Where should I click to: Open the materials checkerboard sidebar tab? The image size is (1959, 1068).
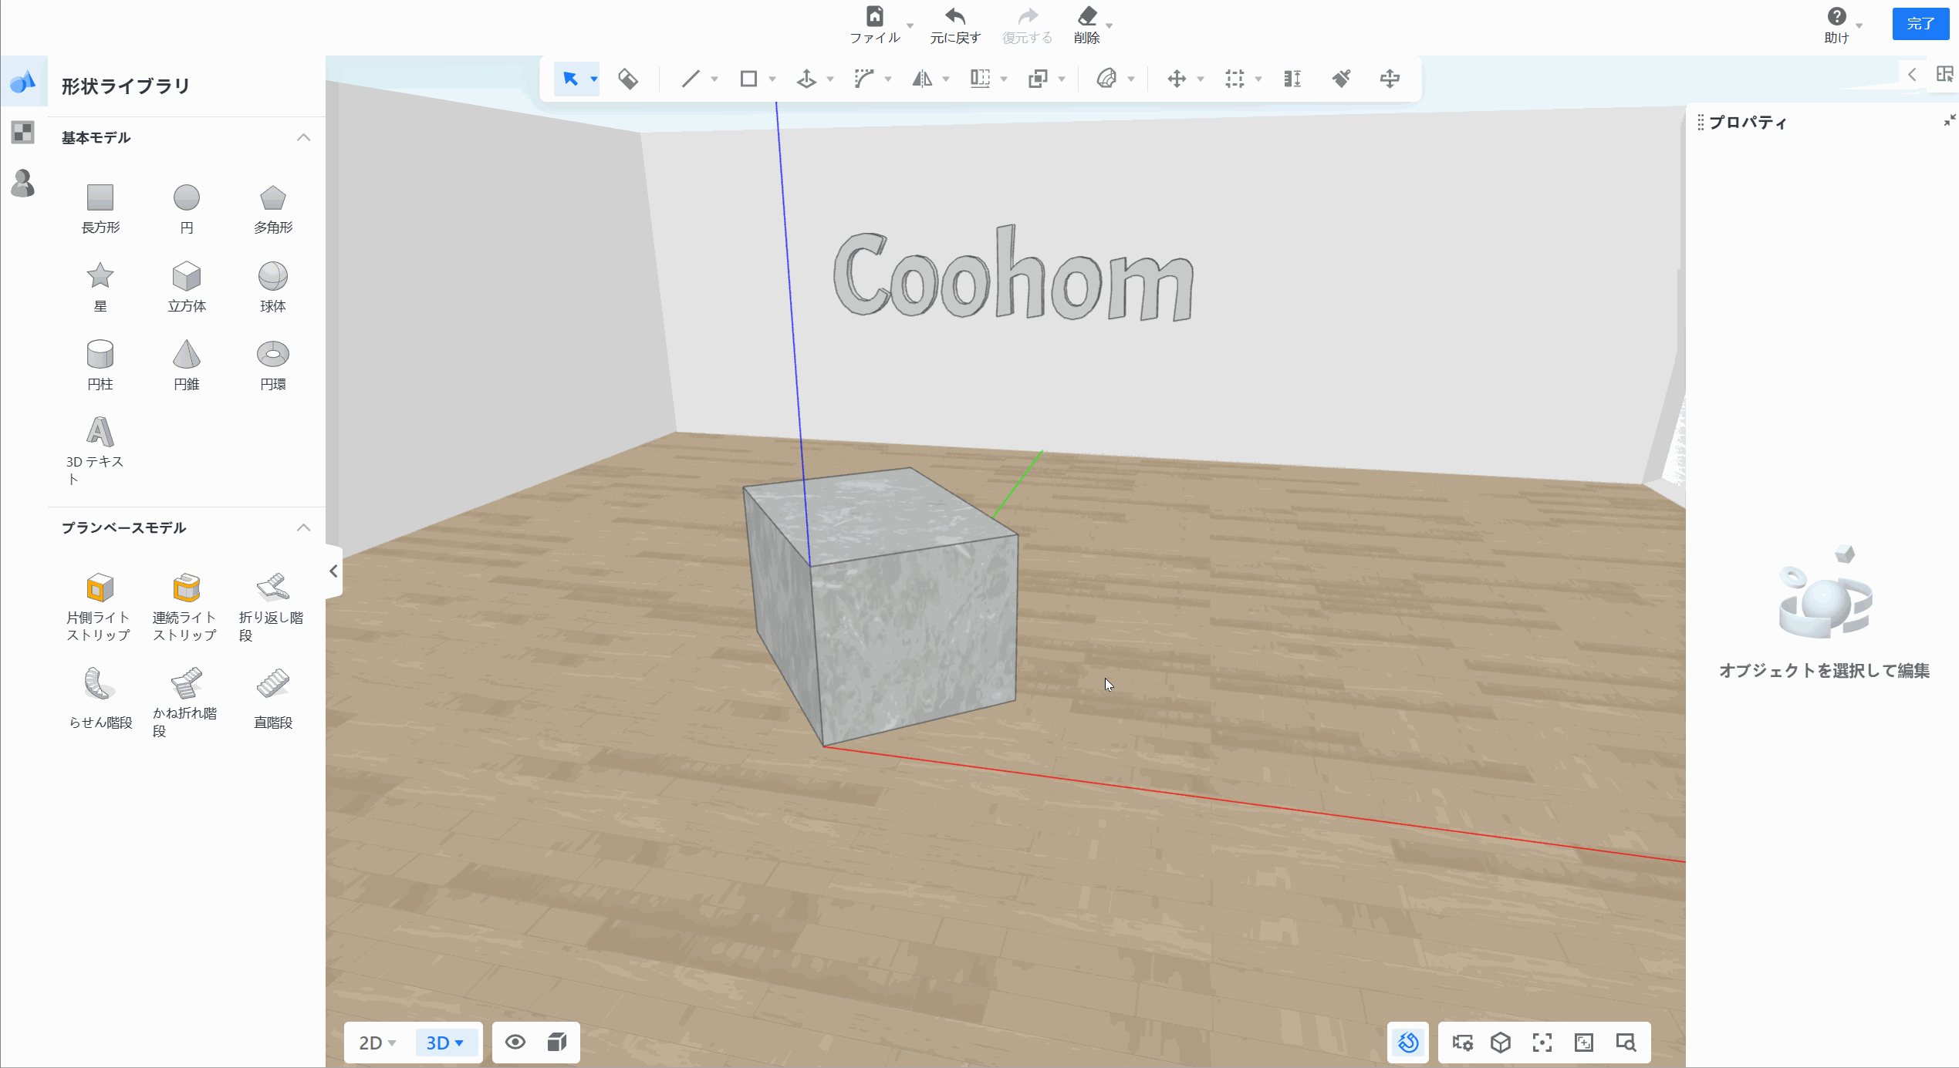tap(23, 133)
